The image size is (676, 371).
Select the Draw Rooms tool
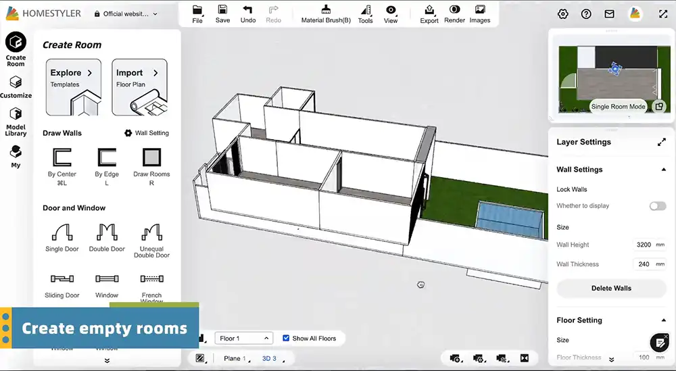[151, 167]
